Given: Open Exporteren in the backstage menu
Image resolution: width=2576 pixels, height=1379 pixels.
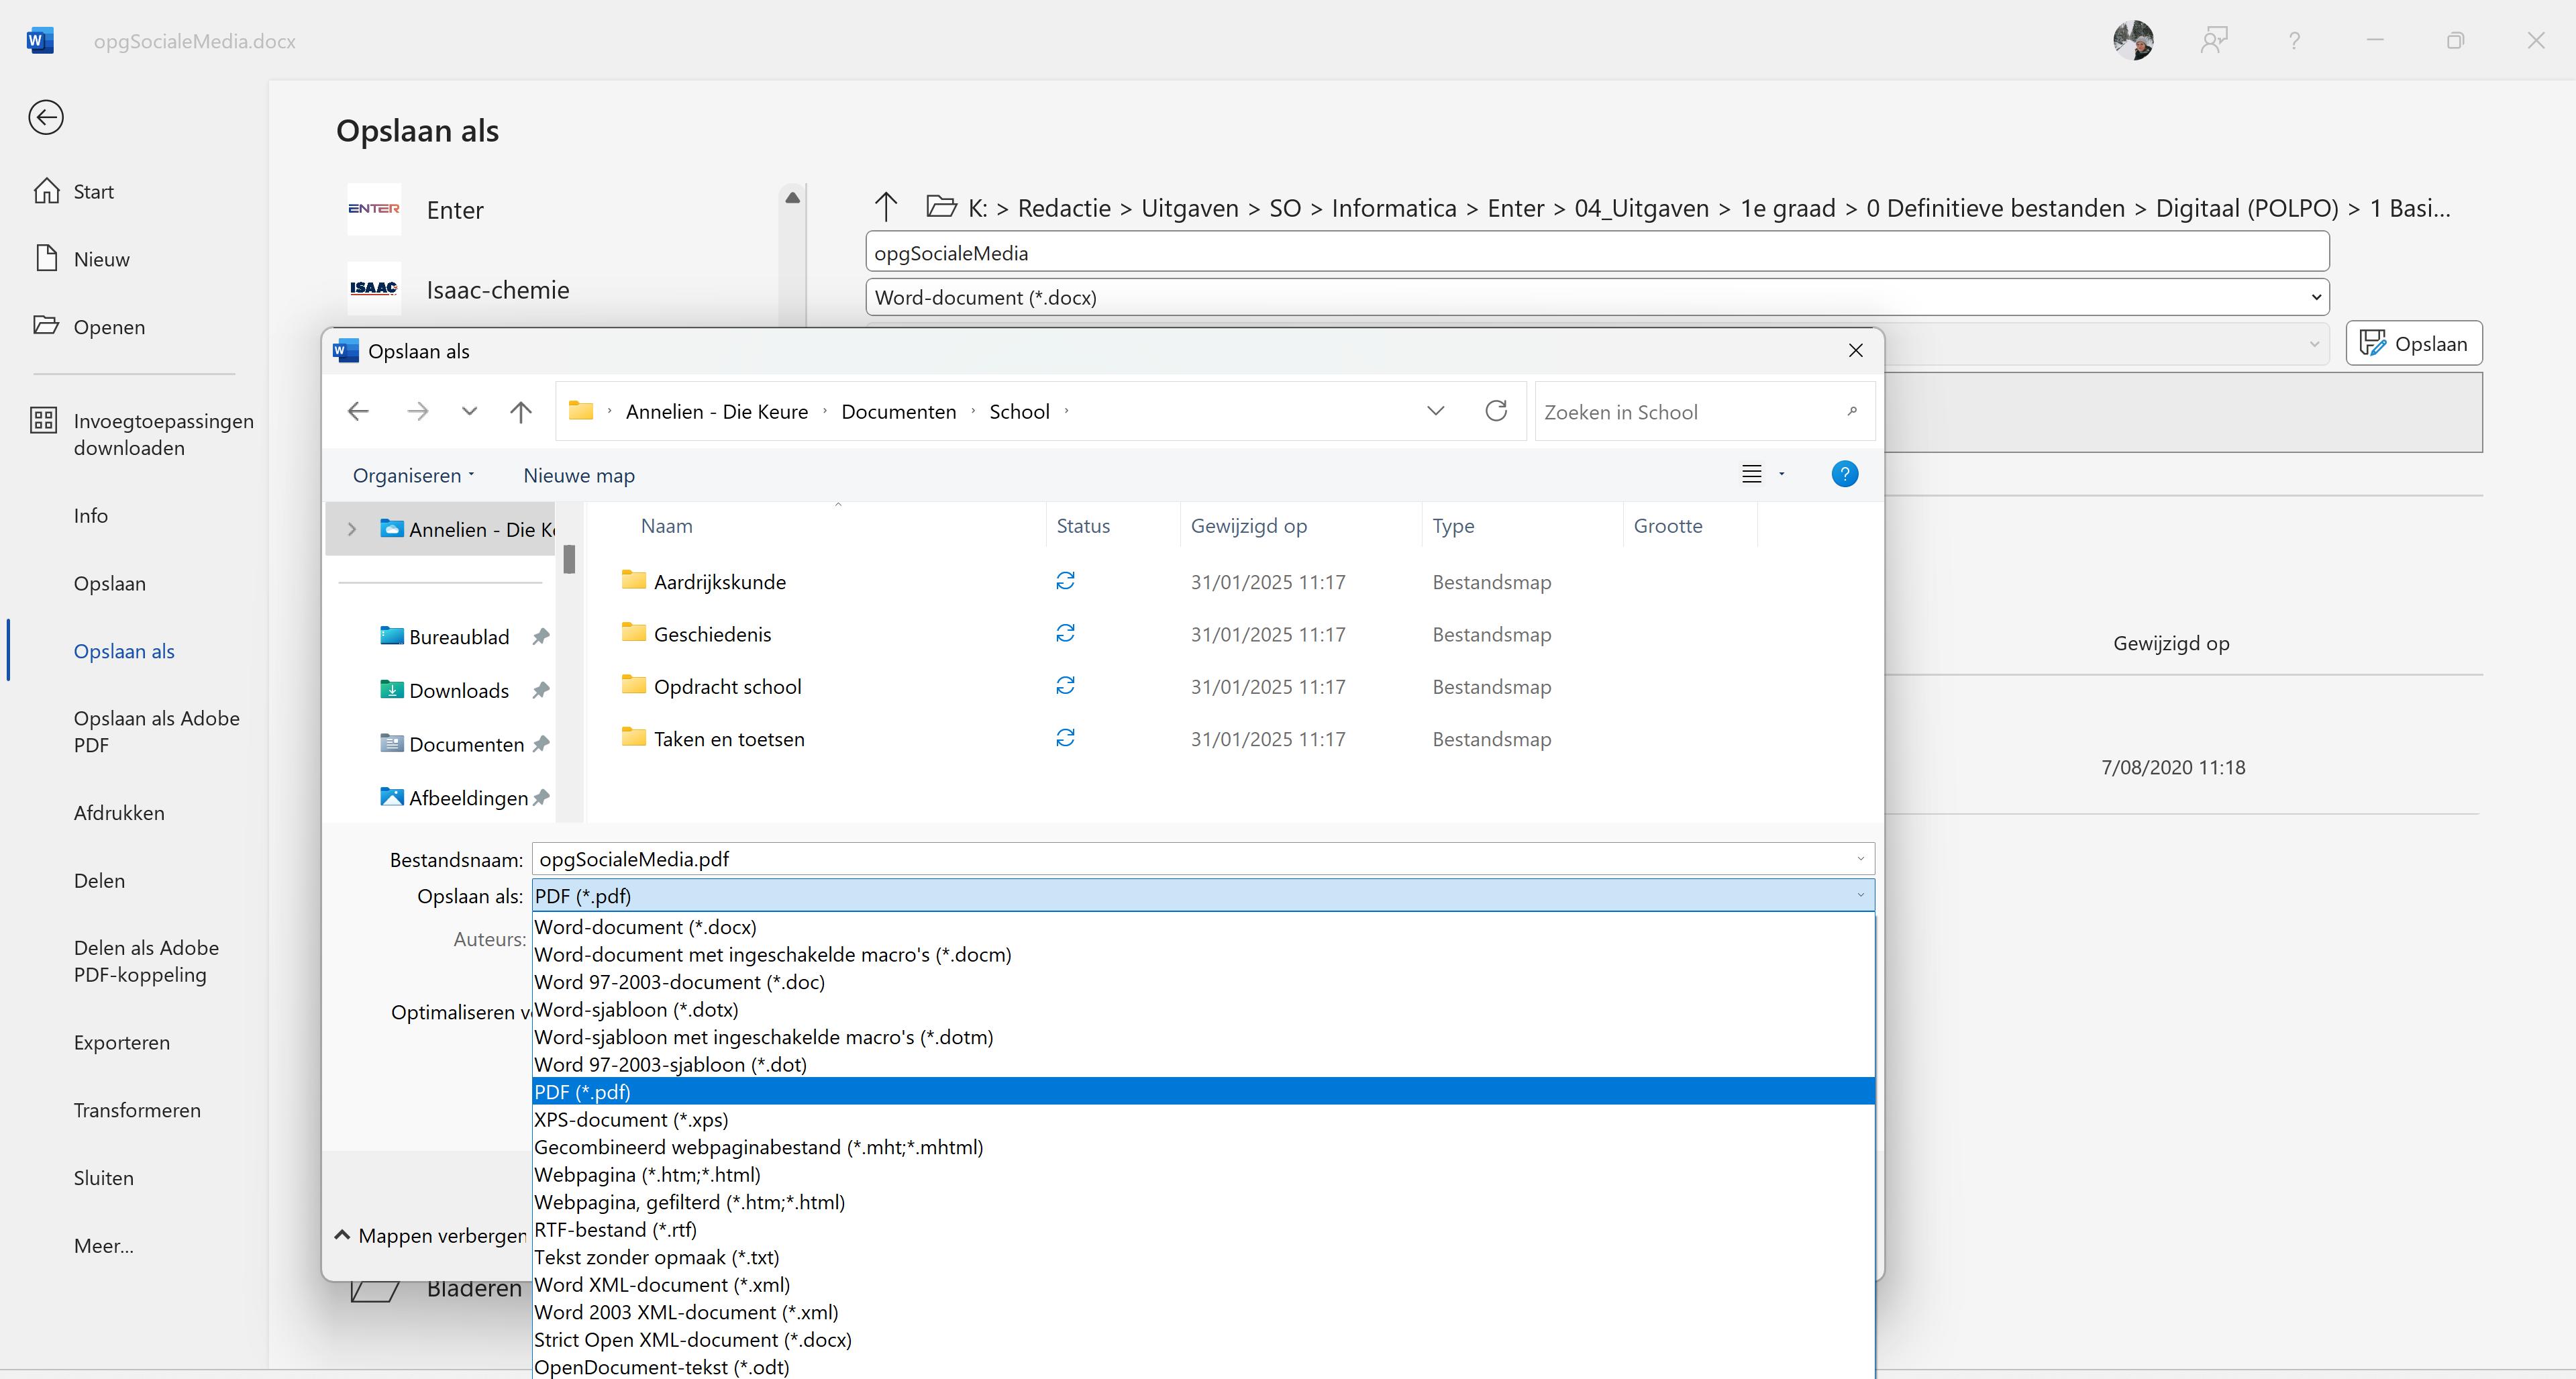Looking at the screenshot, I should 122,1042.
